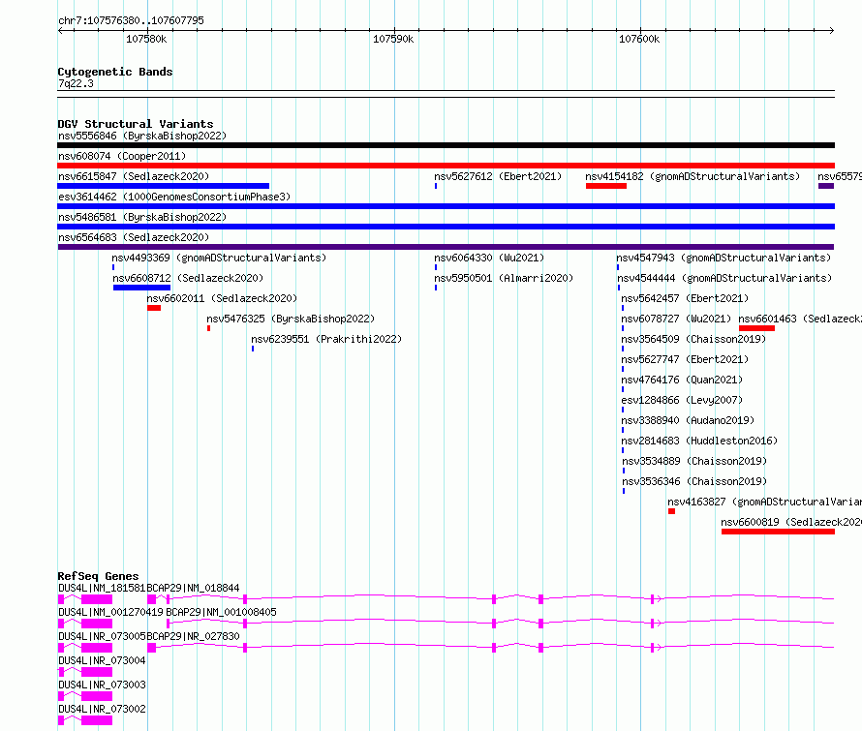Click nsv6239551 (Prakrithi2022) label
862x731 pixels.
pos(326,339)
